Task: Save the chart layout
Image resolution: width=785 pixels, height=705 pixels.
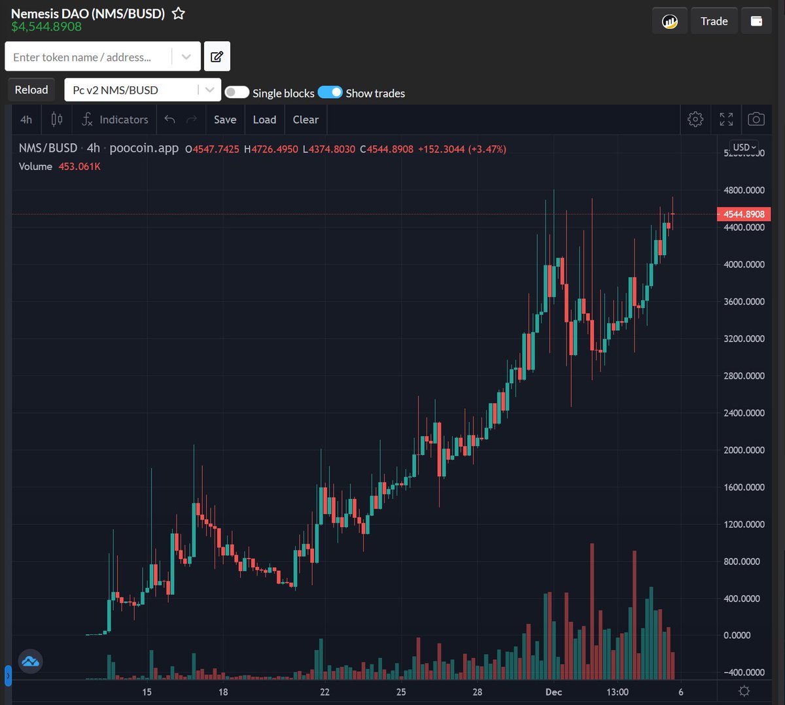Action: tap(225, 120)
